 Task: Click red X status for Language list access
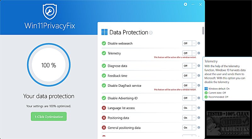coord(104,108)
